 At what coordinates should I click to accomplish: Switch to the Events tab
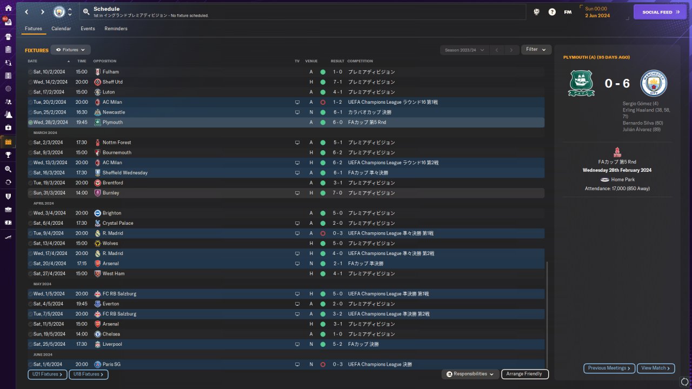[x=88, y=29]
